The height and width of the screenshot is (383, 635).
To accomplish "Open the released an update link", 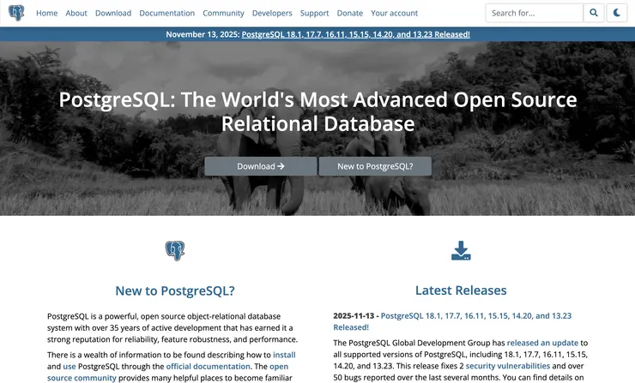I will pos(542,343).
